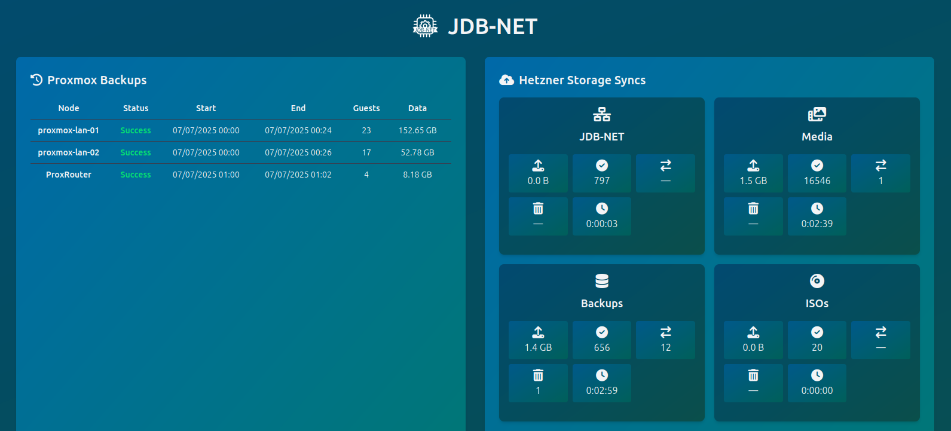Click the Proxmox Backups history icon
The width and height of the screenshot is (951, 431).
(x=36, y=80)
